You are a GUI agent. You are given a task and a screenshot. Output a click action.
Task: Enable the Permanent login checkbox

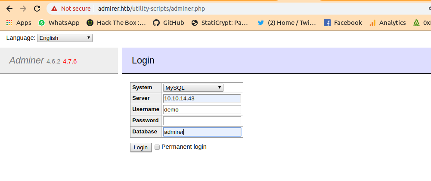pos(157,147)
